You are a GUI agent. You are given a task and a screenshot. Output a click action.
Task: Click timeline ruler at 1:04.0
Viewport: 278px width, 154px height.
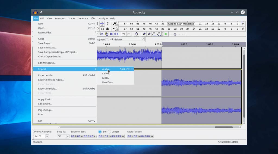point(132,44)
